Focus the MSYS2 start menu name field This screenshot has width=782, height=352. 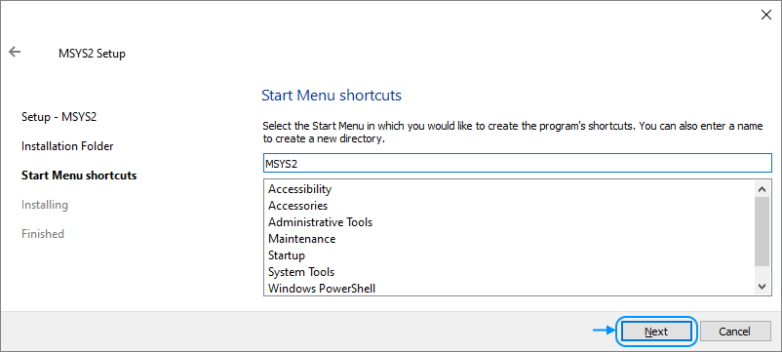click(x=517, y=163)
